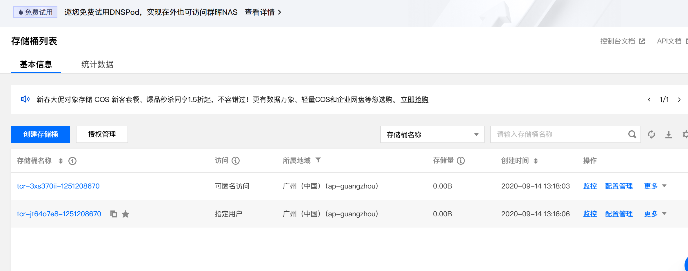The height and width of the screenshot is (271, 688).
Task: Select the 基本信息 tab
Action: (36, 64)
